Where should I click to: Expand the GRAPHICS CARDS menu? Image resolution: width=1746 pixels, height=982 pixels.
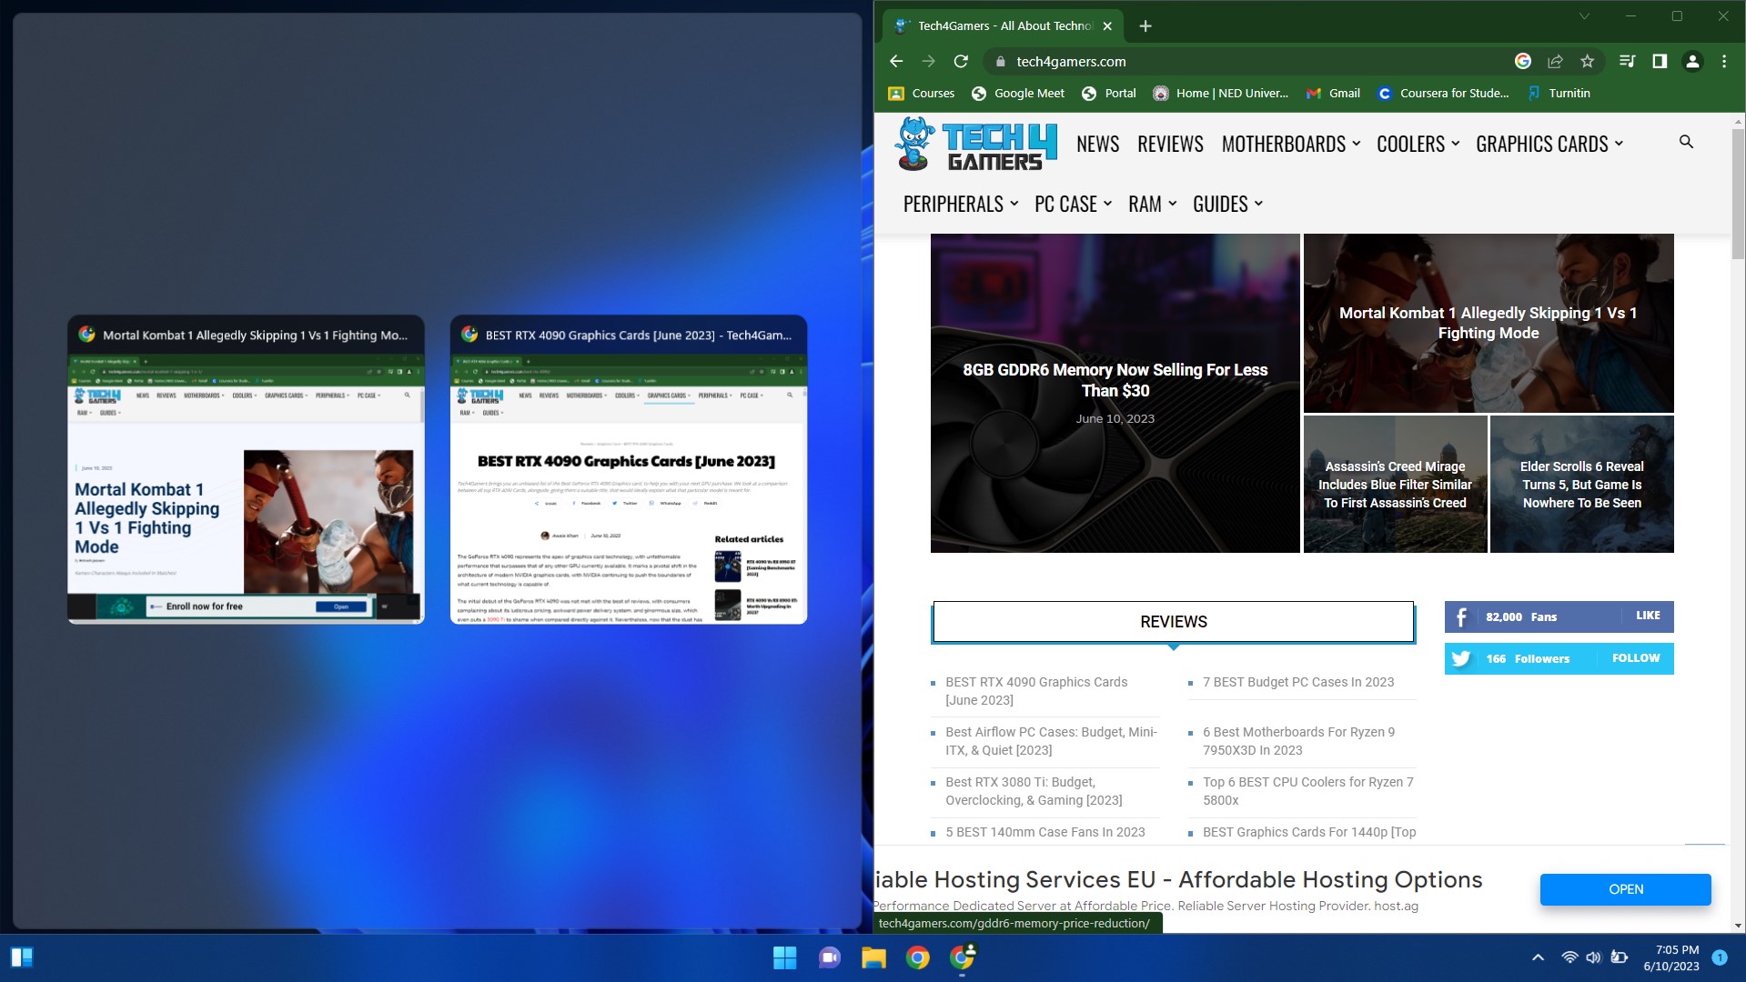coord(1549,144)
